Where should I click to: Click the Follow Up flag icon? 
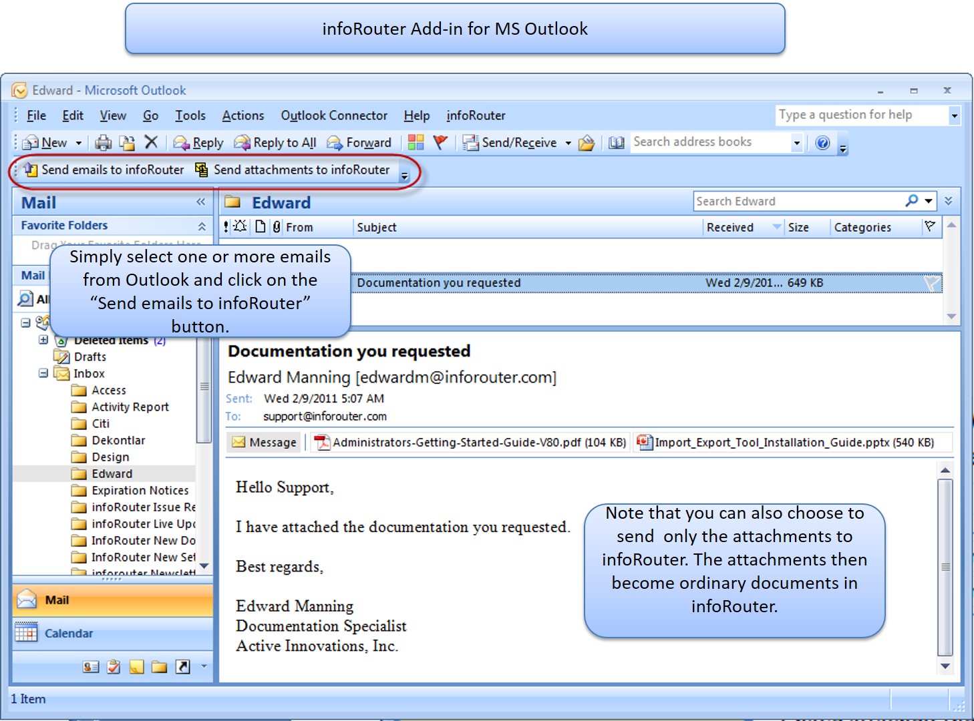(440, 142)
